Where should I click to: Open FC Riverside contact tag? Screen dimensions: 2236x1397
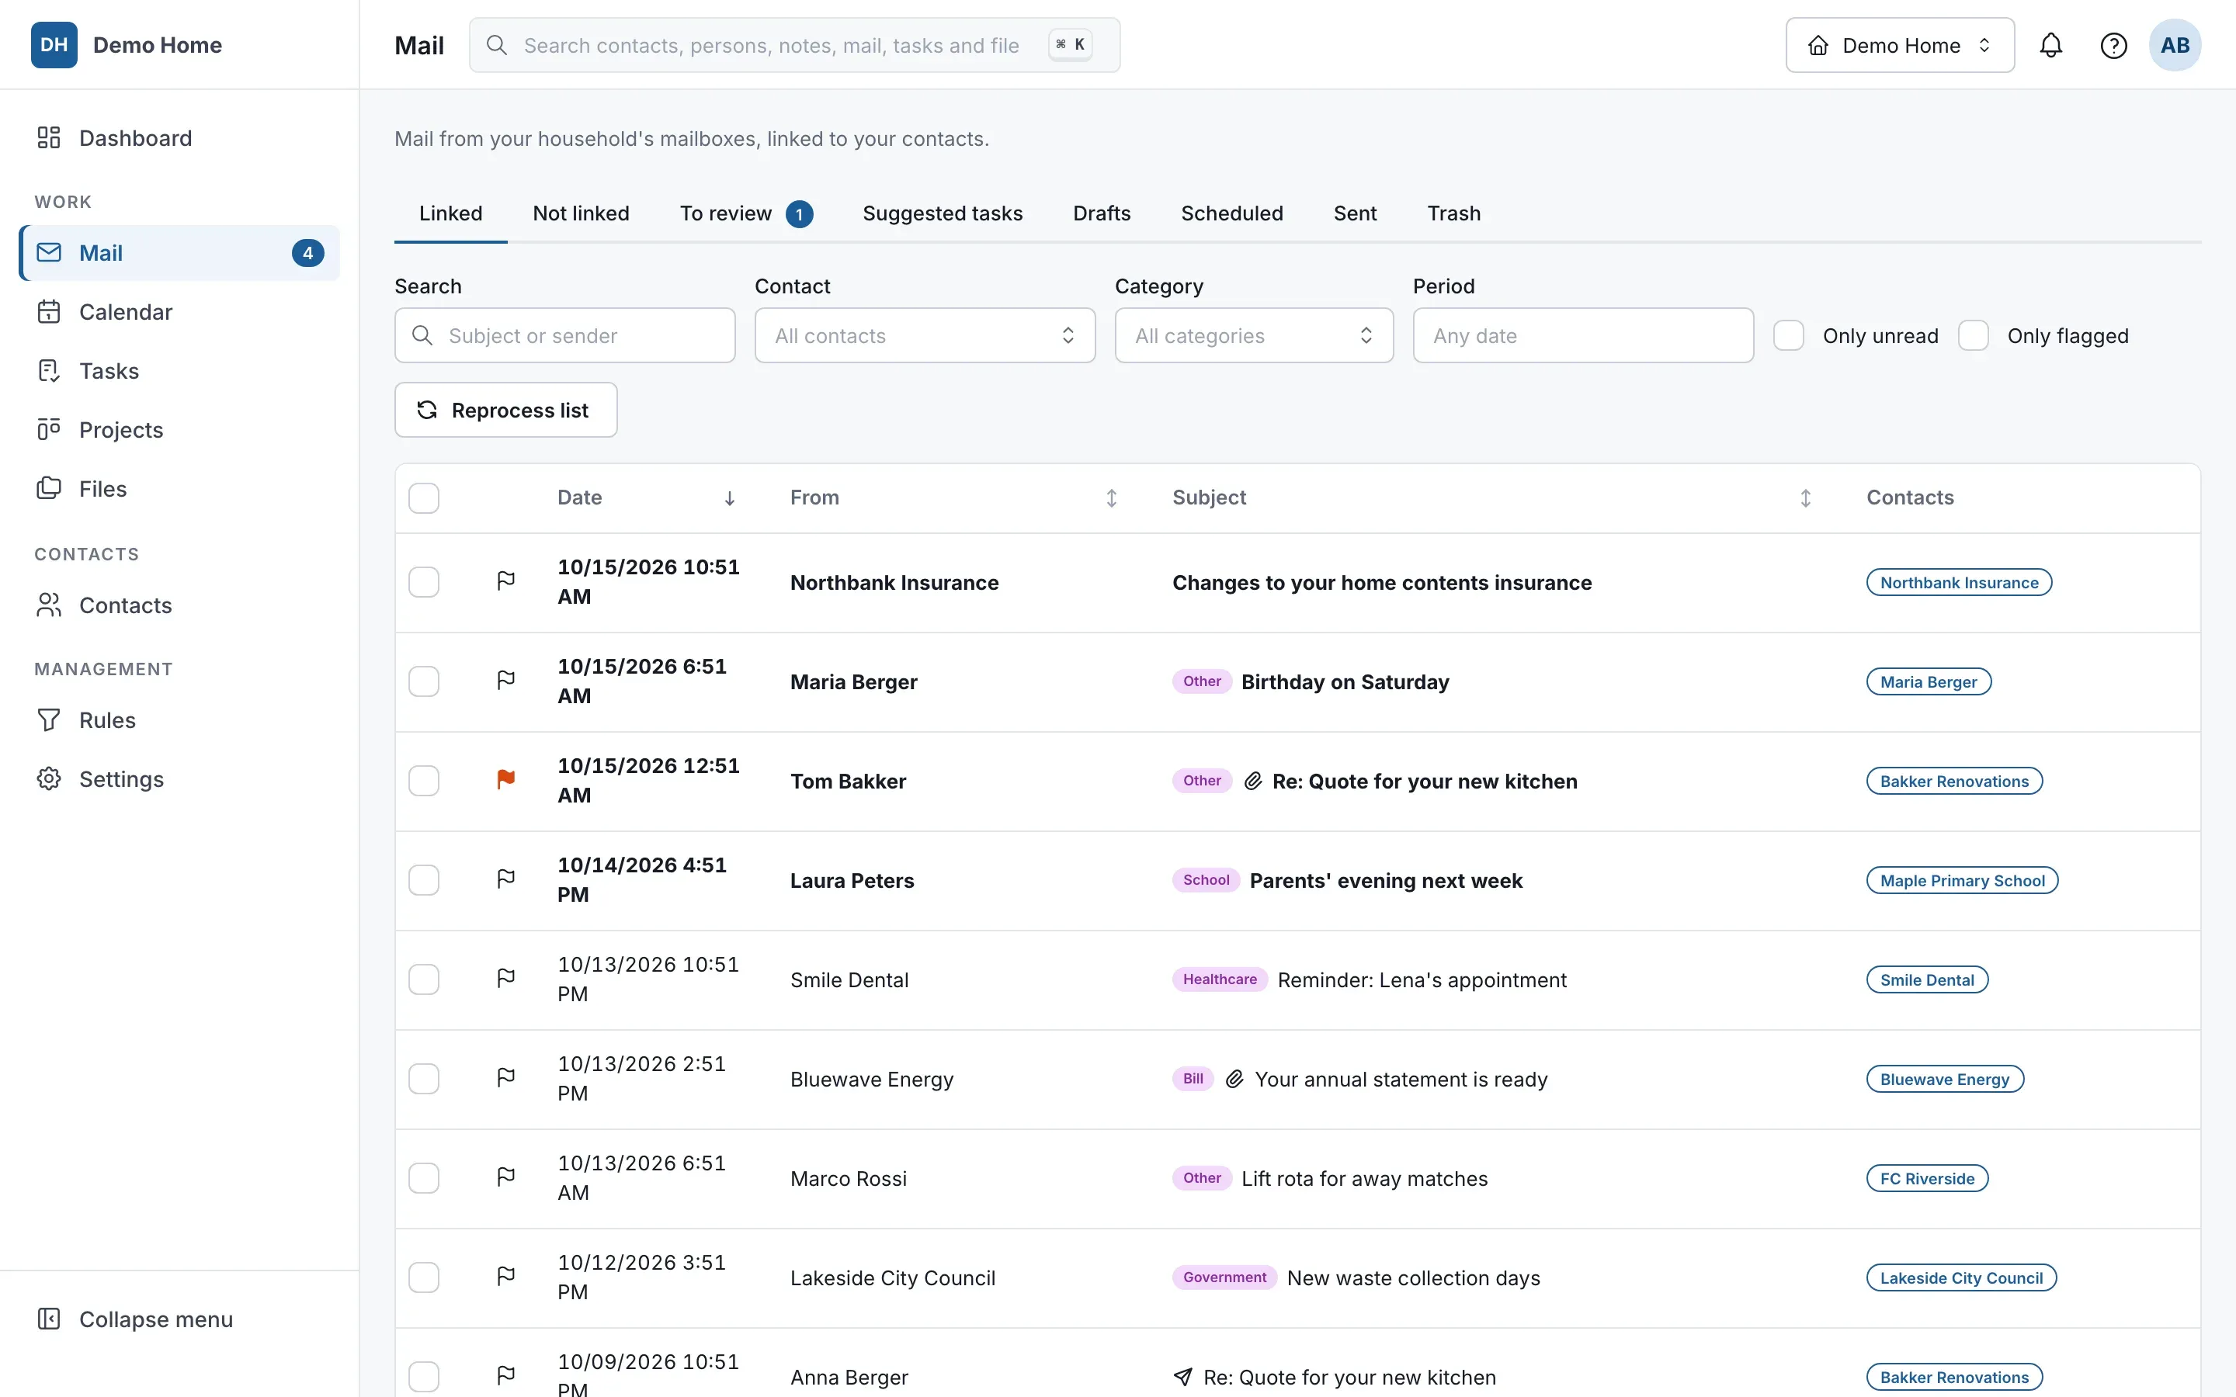click(1926, 1178)
